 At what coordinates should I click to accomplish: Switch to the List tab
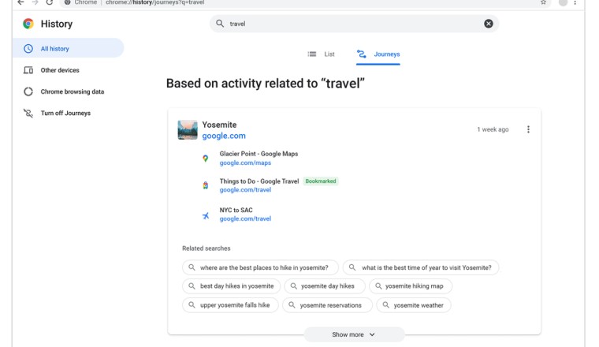point(321,54)
